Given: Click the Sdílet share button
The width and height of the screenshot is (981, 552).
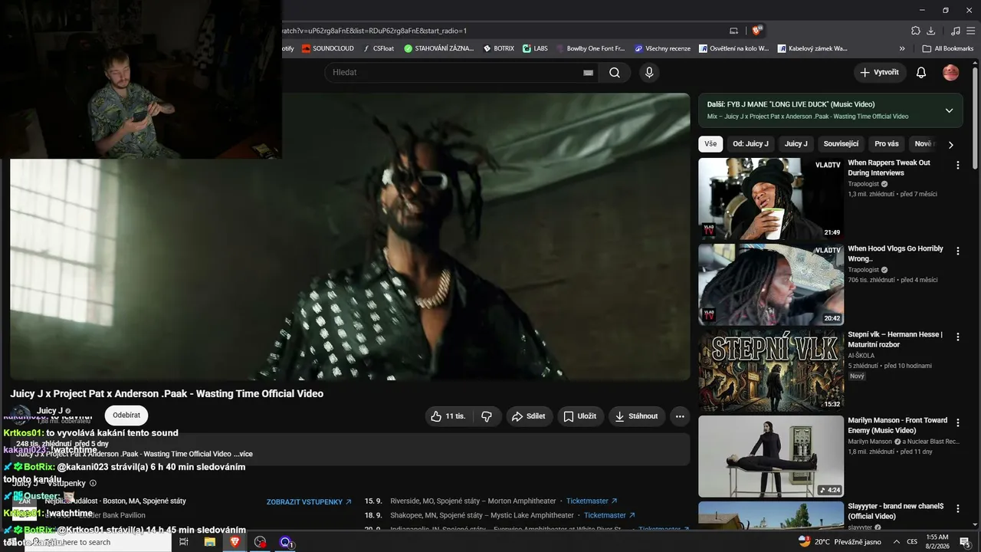Looking at the screenshot, I should (x=528, y=416).
